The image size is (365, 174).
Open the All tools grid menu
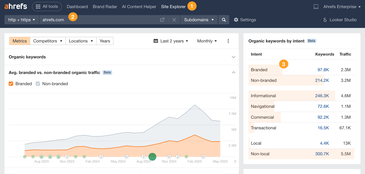(47, 6)
